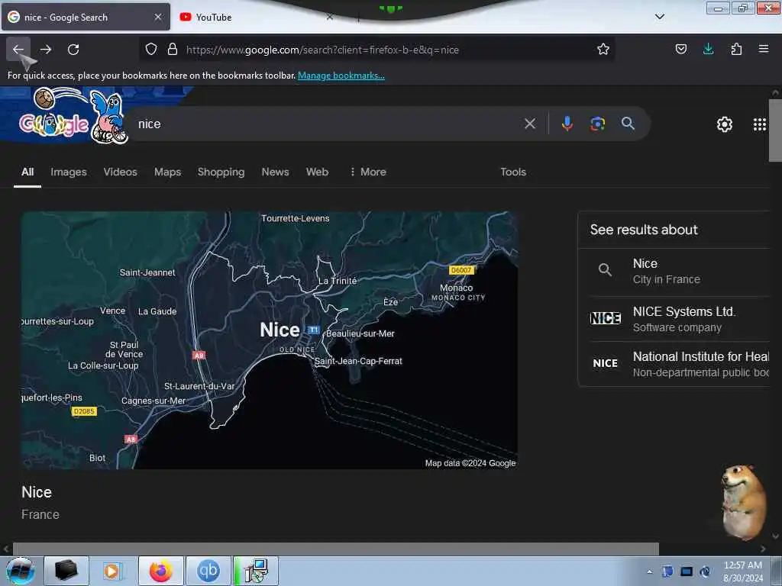Click the blue flag system tray icon

click(667, 572)
